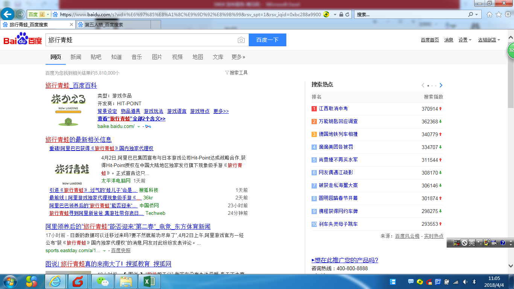The width and height of the screenshot is (514, 289).
Task: Expand the arrow after sports.eastday.com URL
Action: (104, 251)
